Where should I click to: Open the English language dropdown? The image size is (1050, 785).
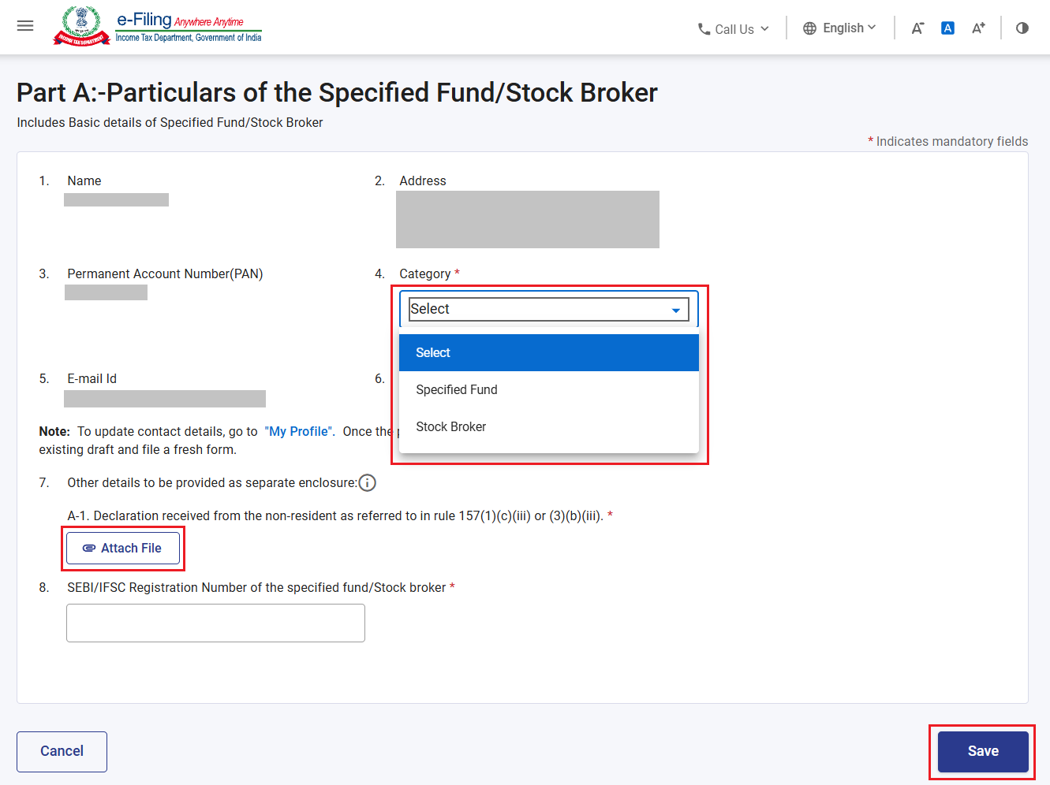pyautogui.click(x=840, y=28)
